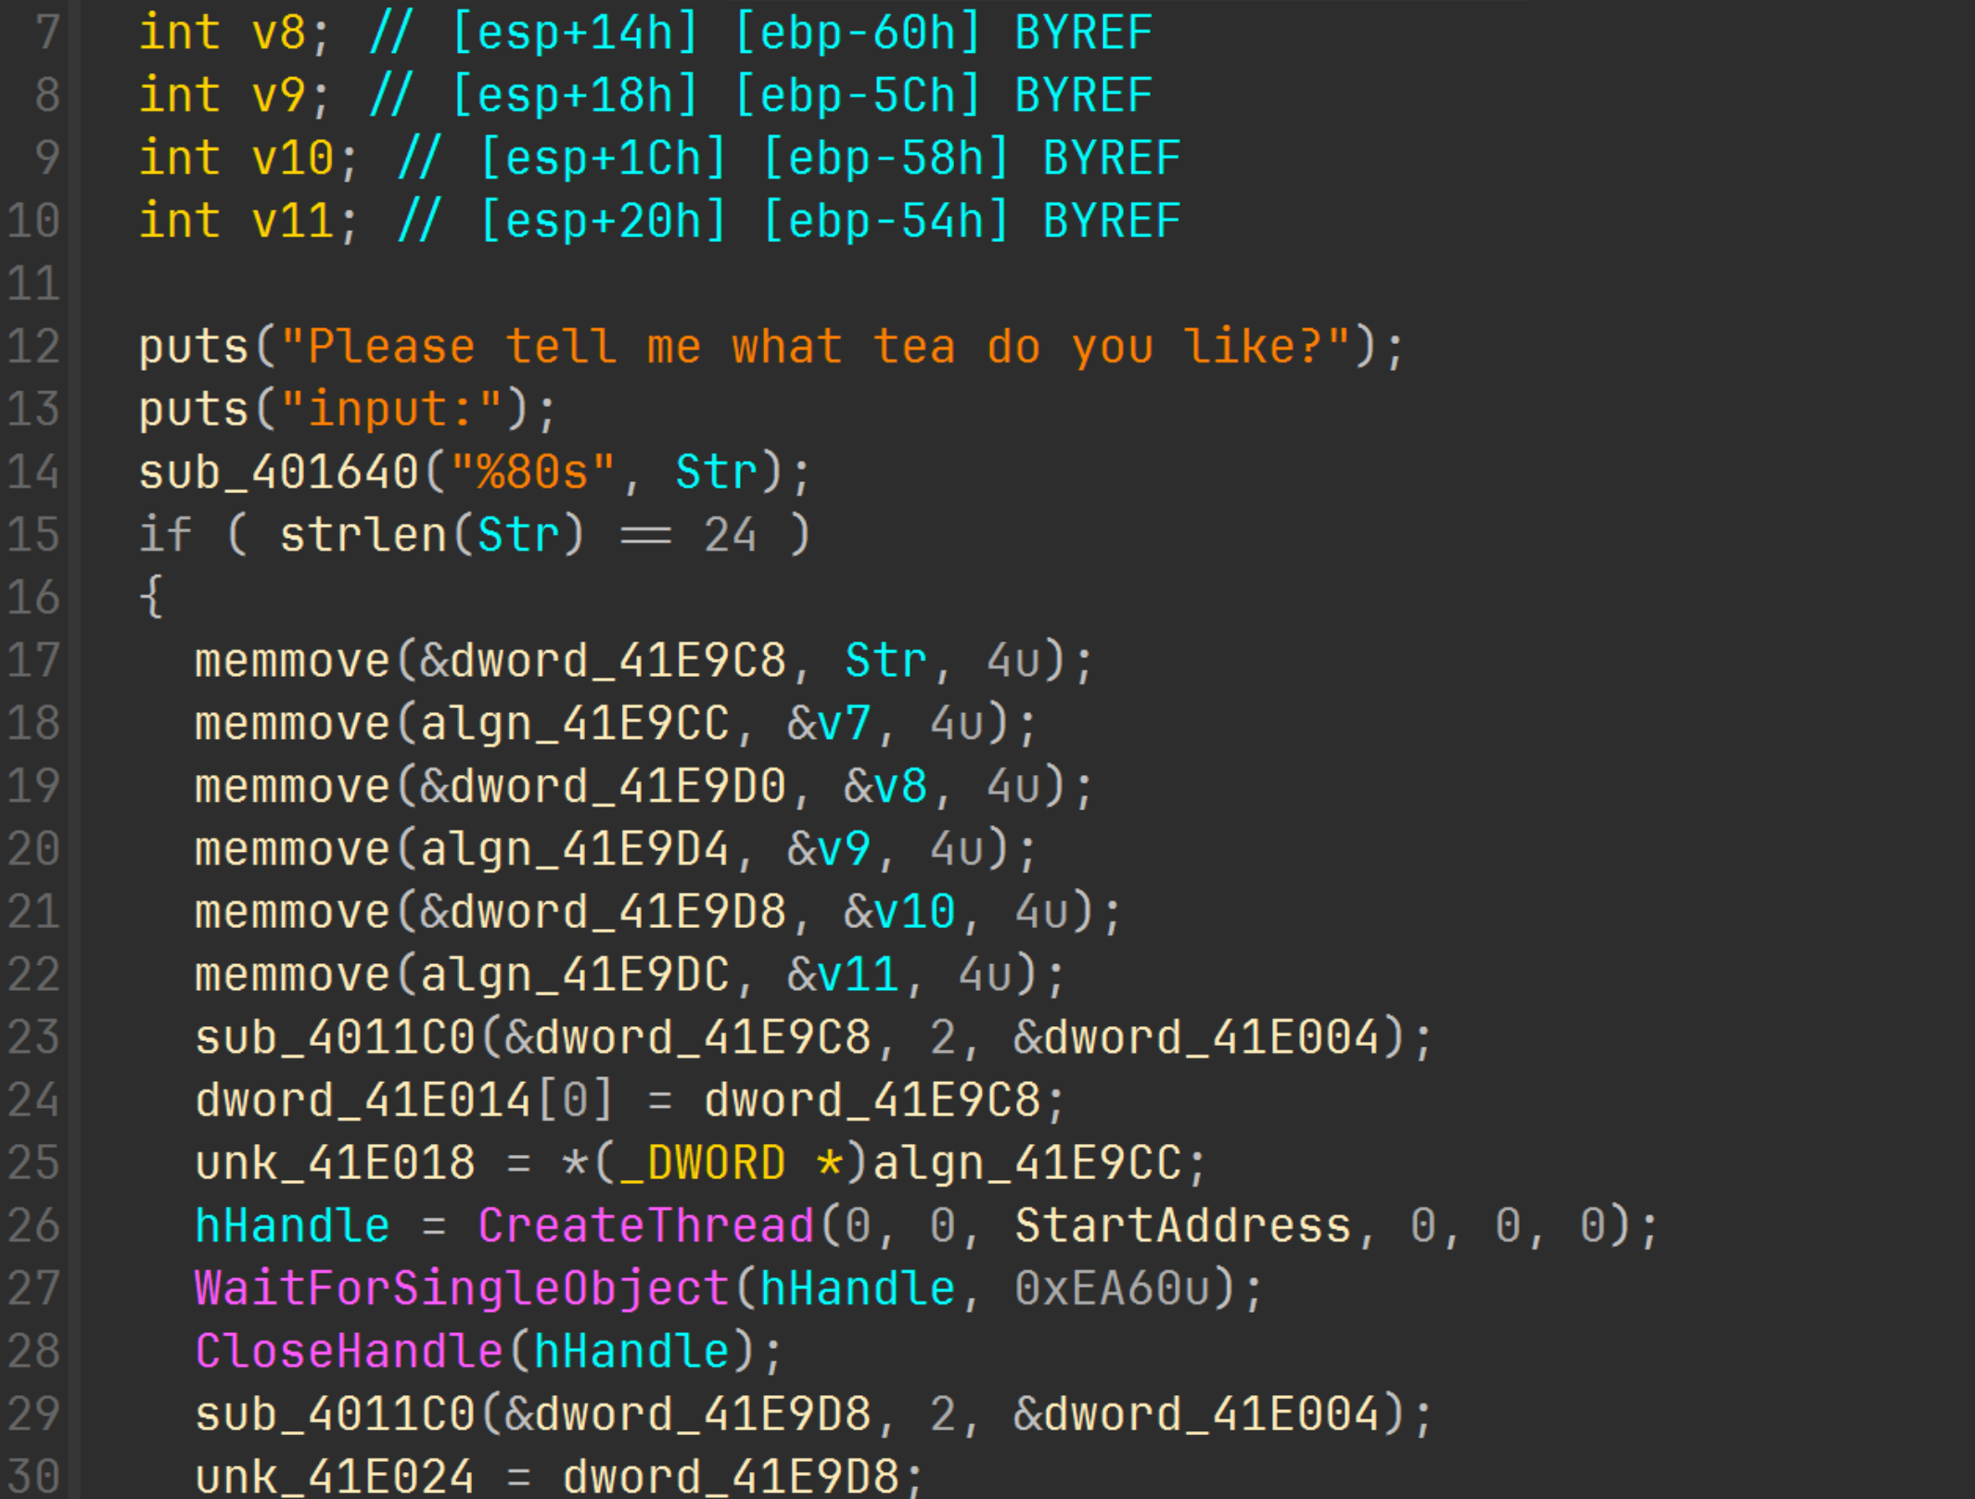This screenshot has width=1975, height=1499.
Task: Select the unk_41E018 variable
Action: point(335,1162)
